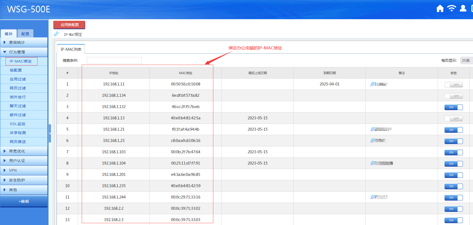473x225 pixels.
Task: Click the +编辑 button
Action: (24, 201)
